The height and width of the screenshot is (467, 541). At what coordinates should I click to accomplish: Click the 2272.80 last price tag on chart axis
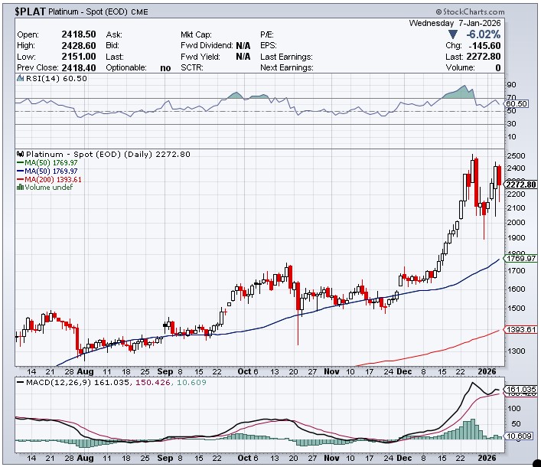click(520, 185)
